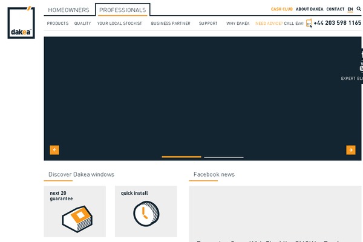Go to previous slide arrow
Viewport: 363px width, 242px height.
click(54, 150)
